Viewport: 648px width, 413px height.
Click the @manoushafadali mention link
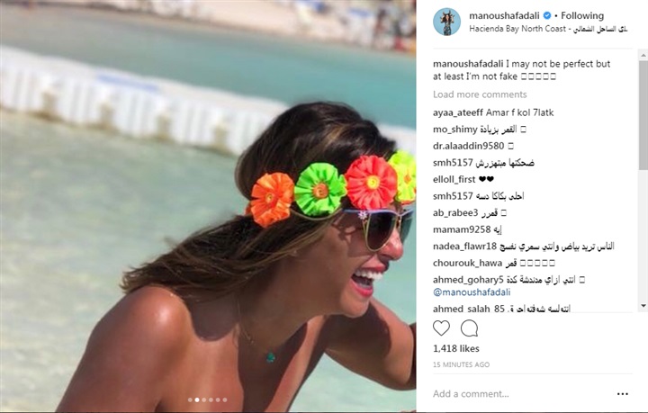pos(472,292)
